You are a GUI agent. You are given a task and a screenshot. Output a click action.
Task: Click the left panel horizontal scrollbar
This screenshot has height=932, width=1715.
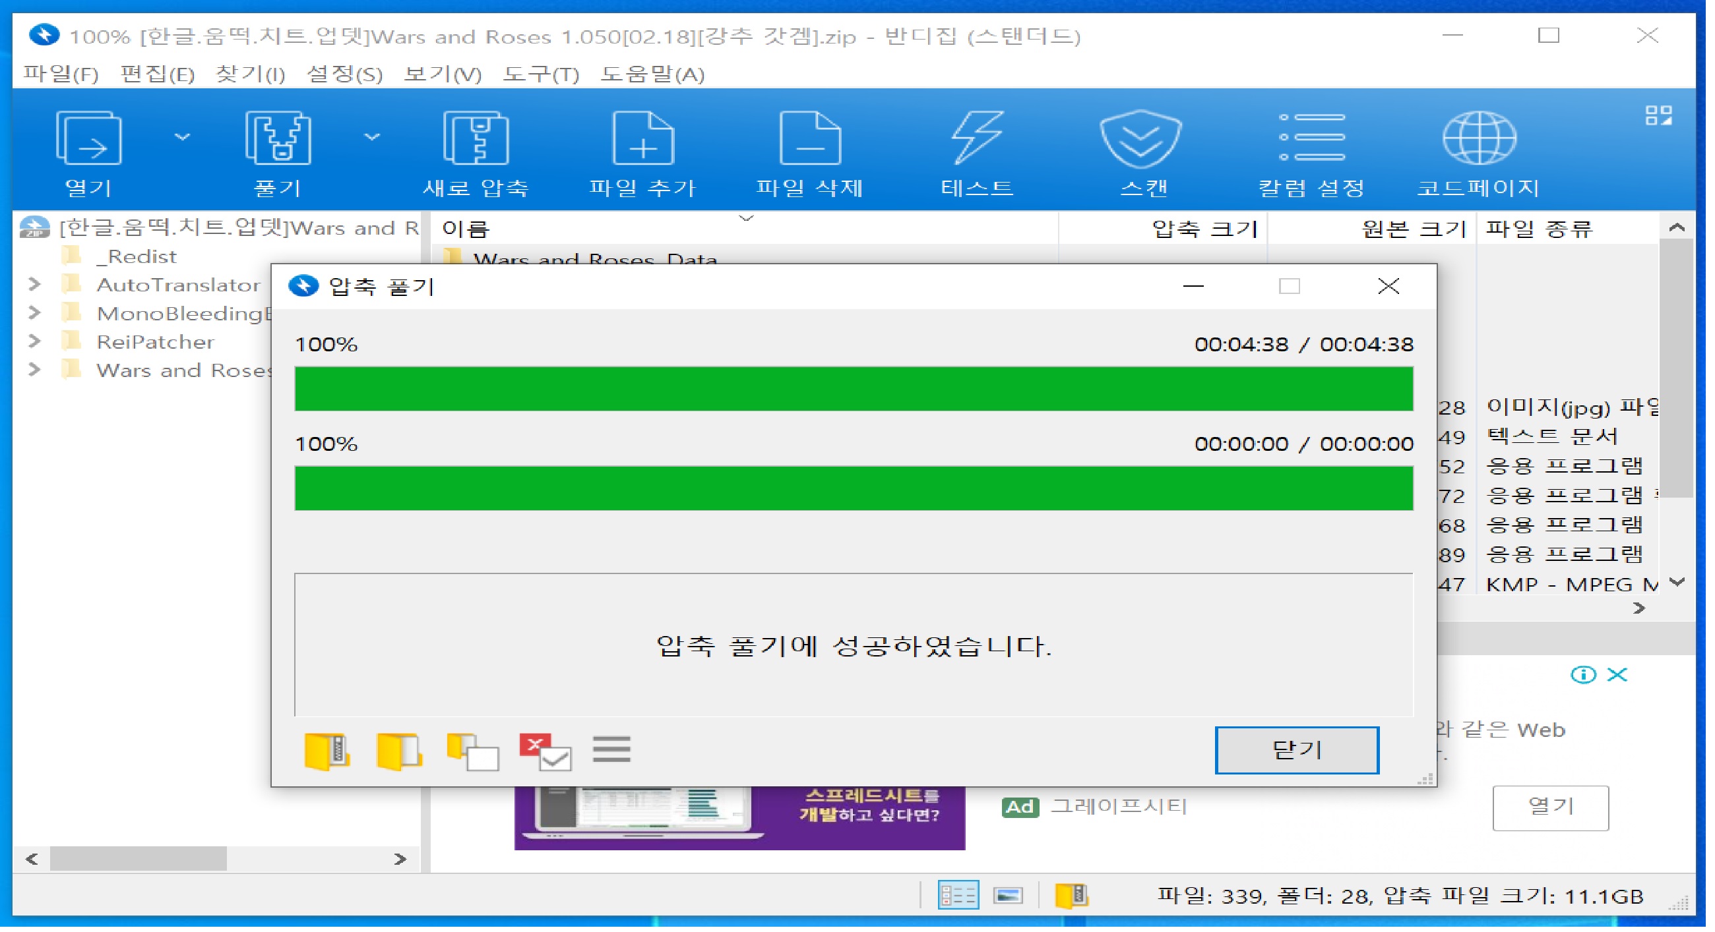click(x=139, y=858)
